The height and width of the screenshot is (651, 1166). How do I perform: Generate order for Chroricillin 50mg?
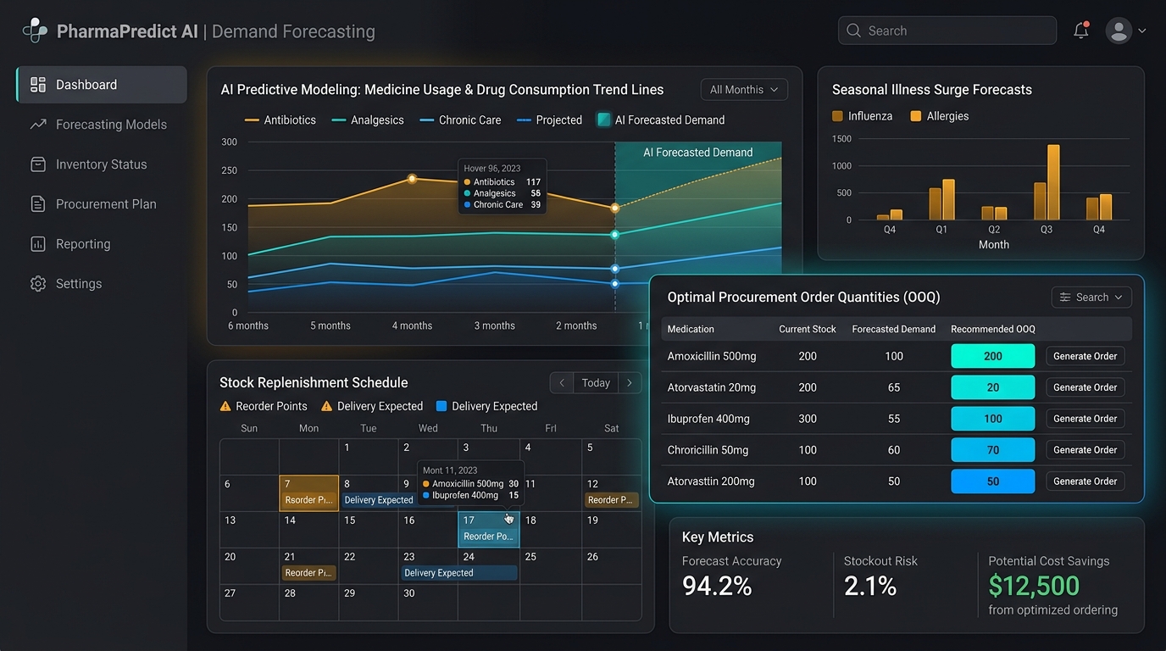click(x=1085, y=450)
